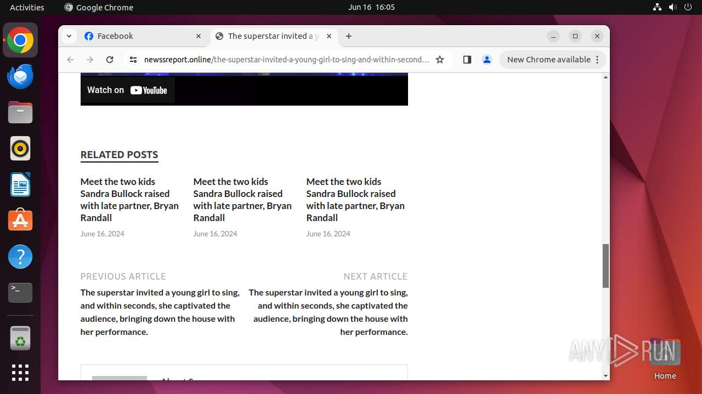Click the RELATED POSTS heading
The image size is (702, 394).
(x=119, y=155)
